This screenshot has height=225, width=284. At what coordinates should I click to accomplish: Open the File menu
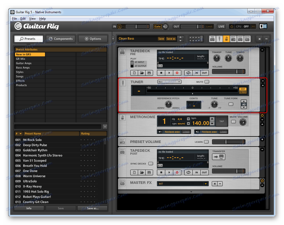pos(14,18)
